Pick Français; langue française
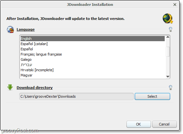 click(x=92, y=54)
